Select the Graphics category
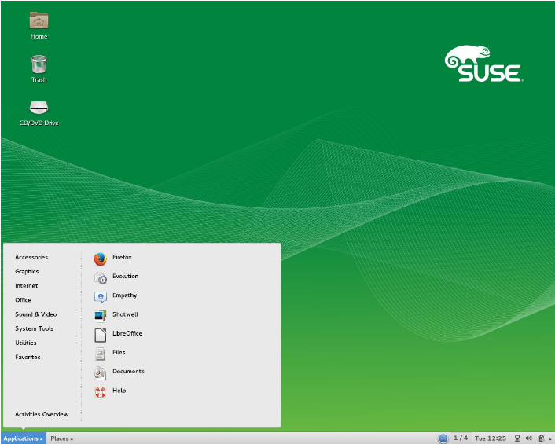The image size is (555, 444). click(x=27, y=271)
